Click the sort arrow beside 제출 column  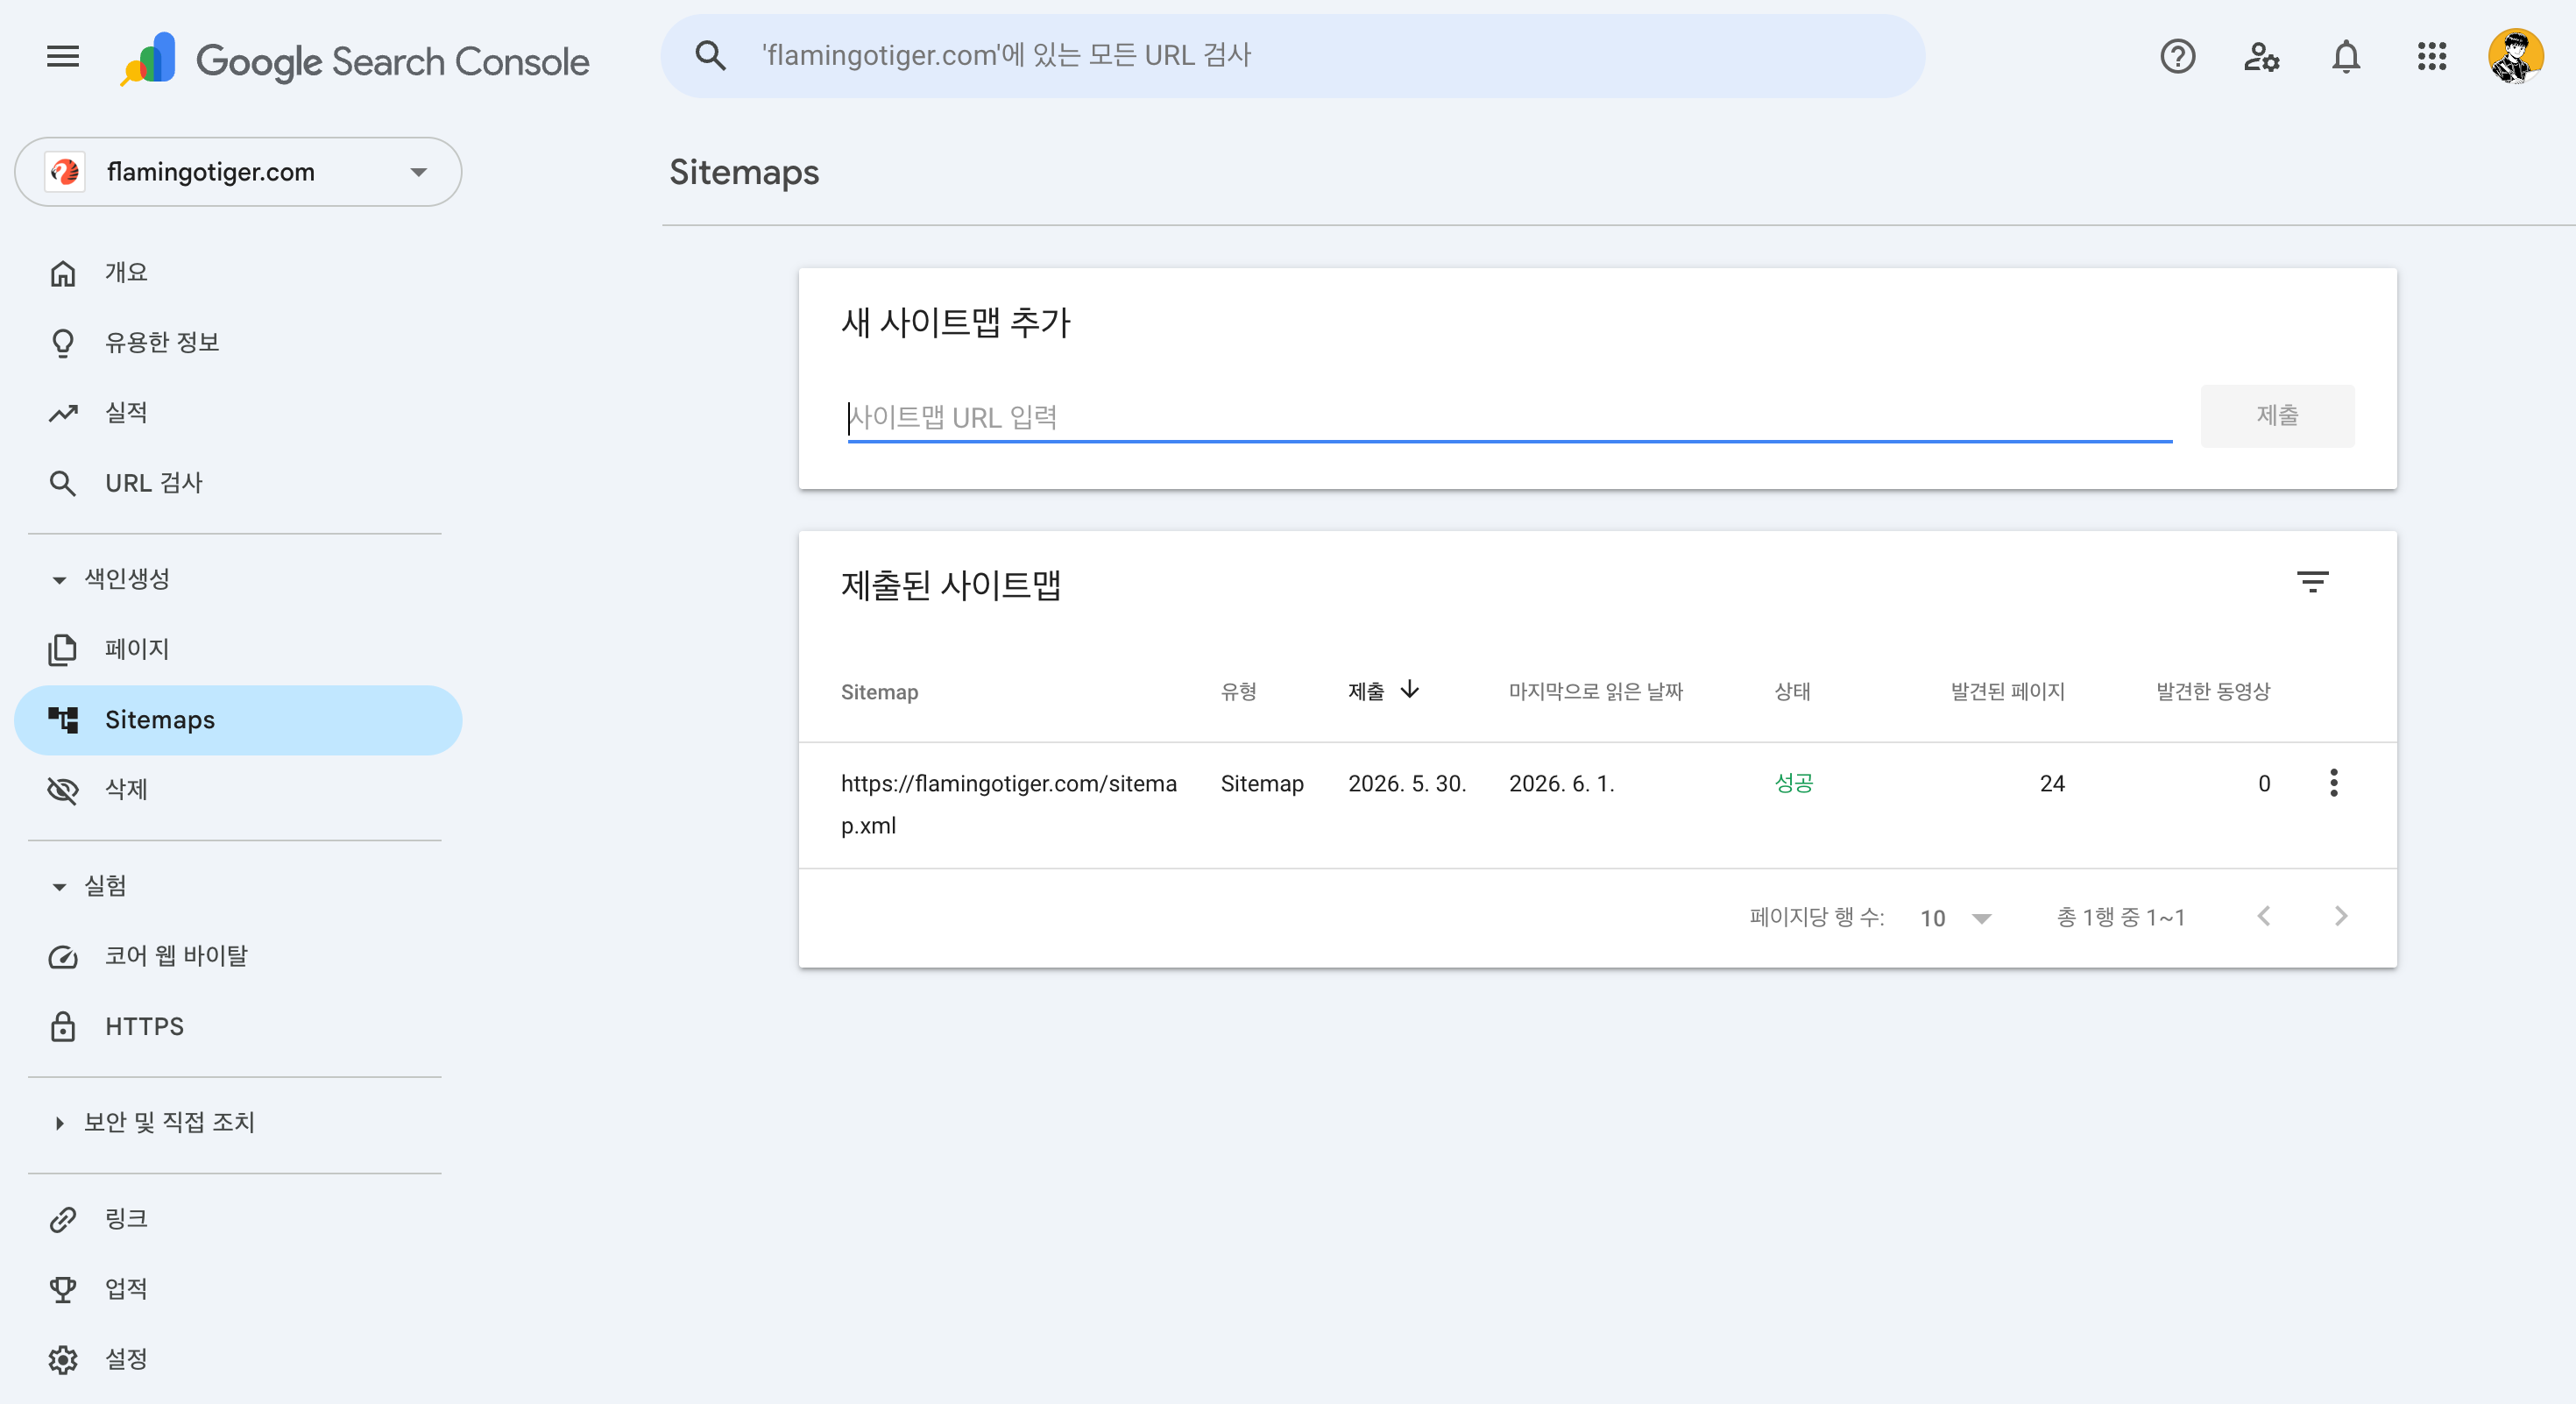pyautogui.click(x=1409, y=690)
